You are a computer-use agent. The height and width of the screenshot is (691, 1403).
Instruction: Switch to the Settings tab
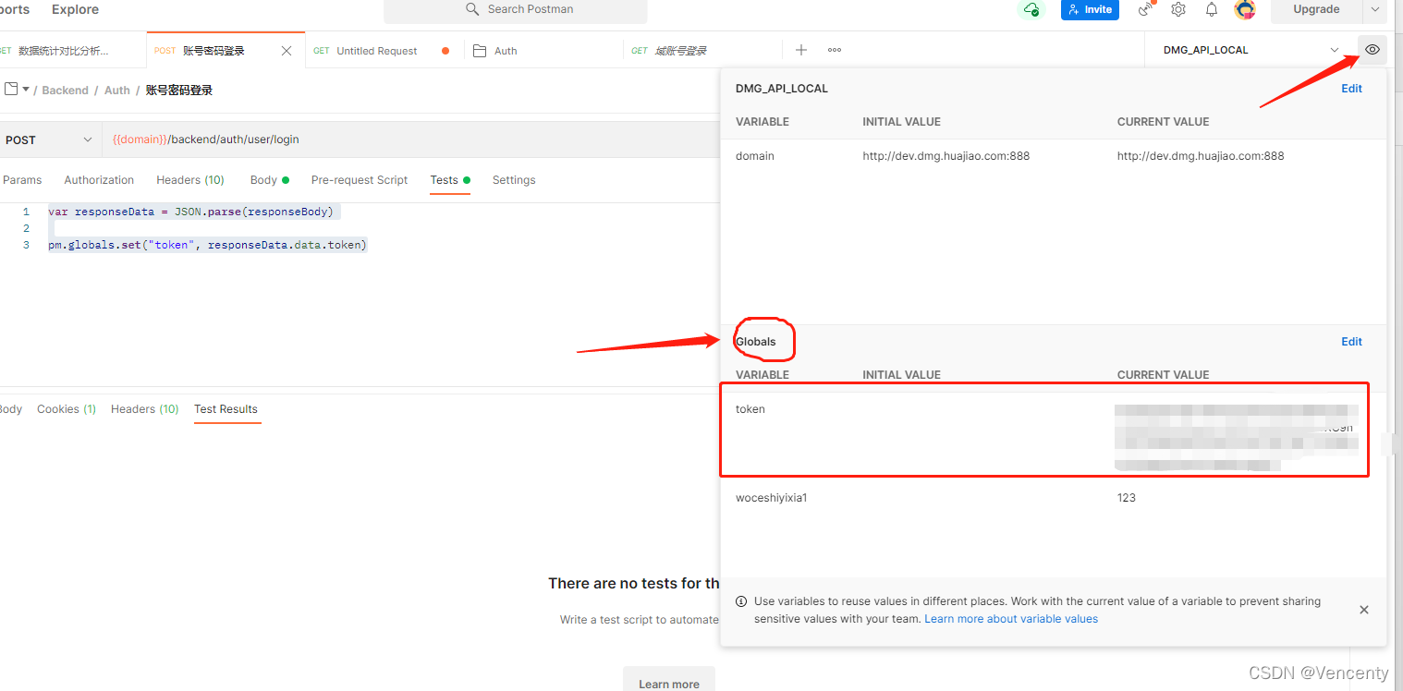tap(514, 180)
